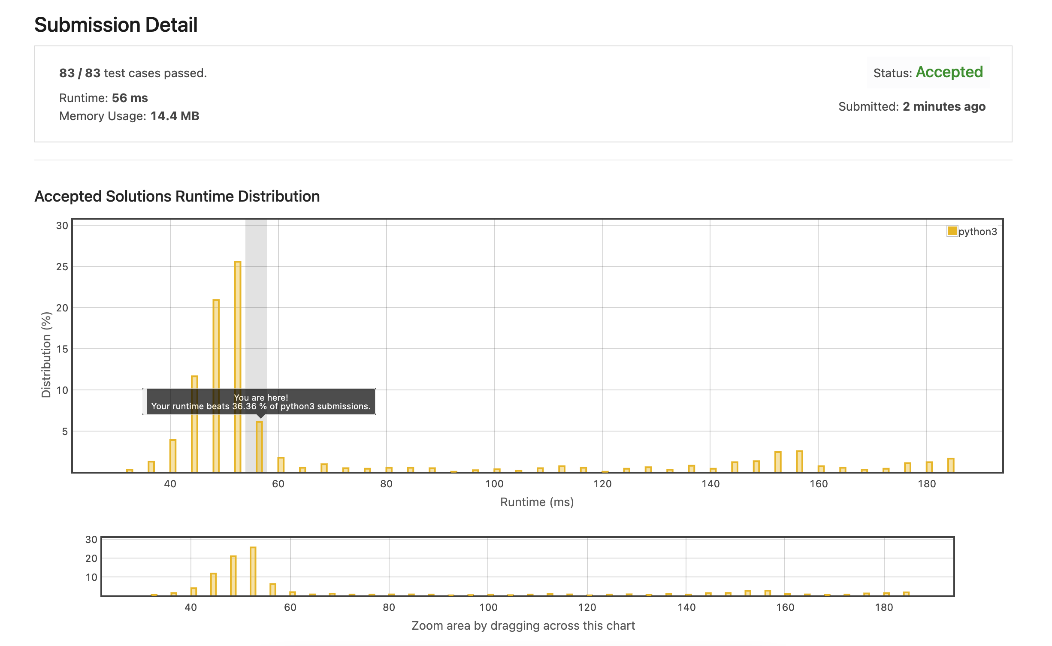Click the 'You are here!' tooltip box
1052x646 pixels.
(260, 401)
